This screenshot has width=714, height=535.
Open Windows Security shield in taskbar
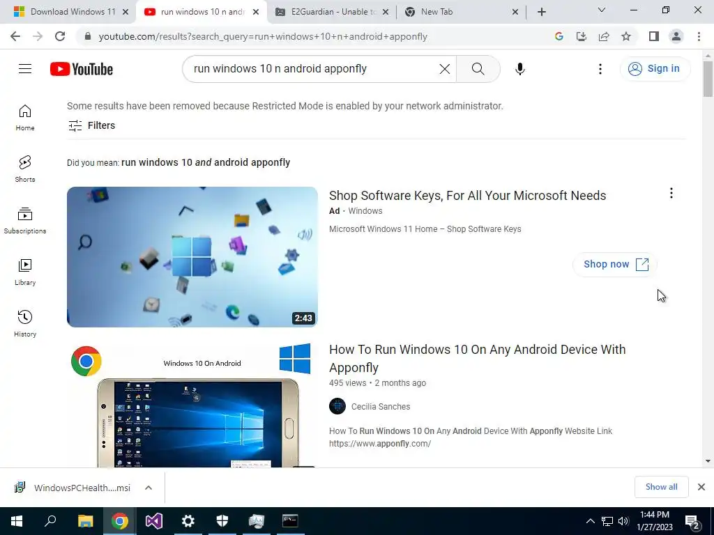(x=222, y=521)
